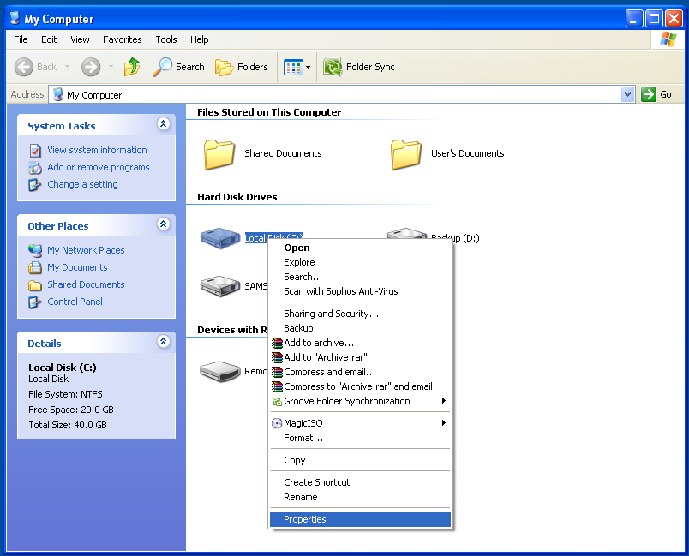This screenshot has width=689, height=556.
Task: Click the Address input field
Action: 341,94
